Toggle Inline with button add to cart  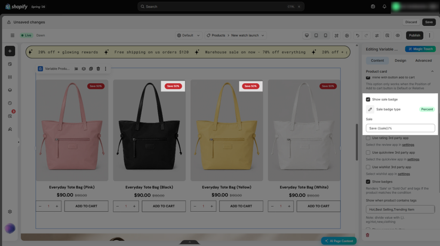(x=368, y=77)
